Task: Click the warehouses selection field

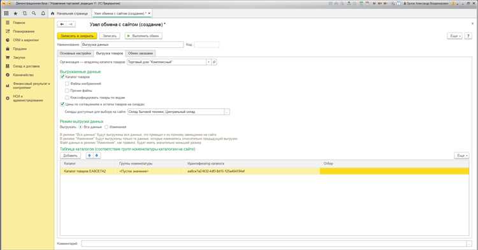Action: (176, 112)
